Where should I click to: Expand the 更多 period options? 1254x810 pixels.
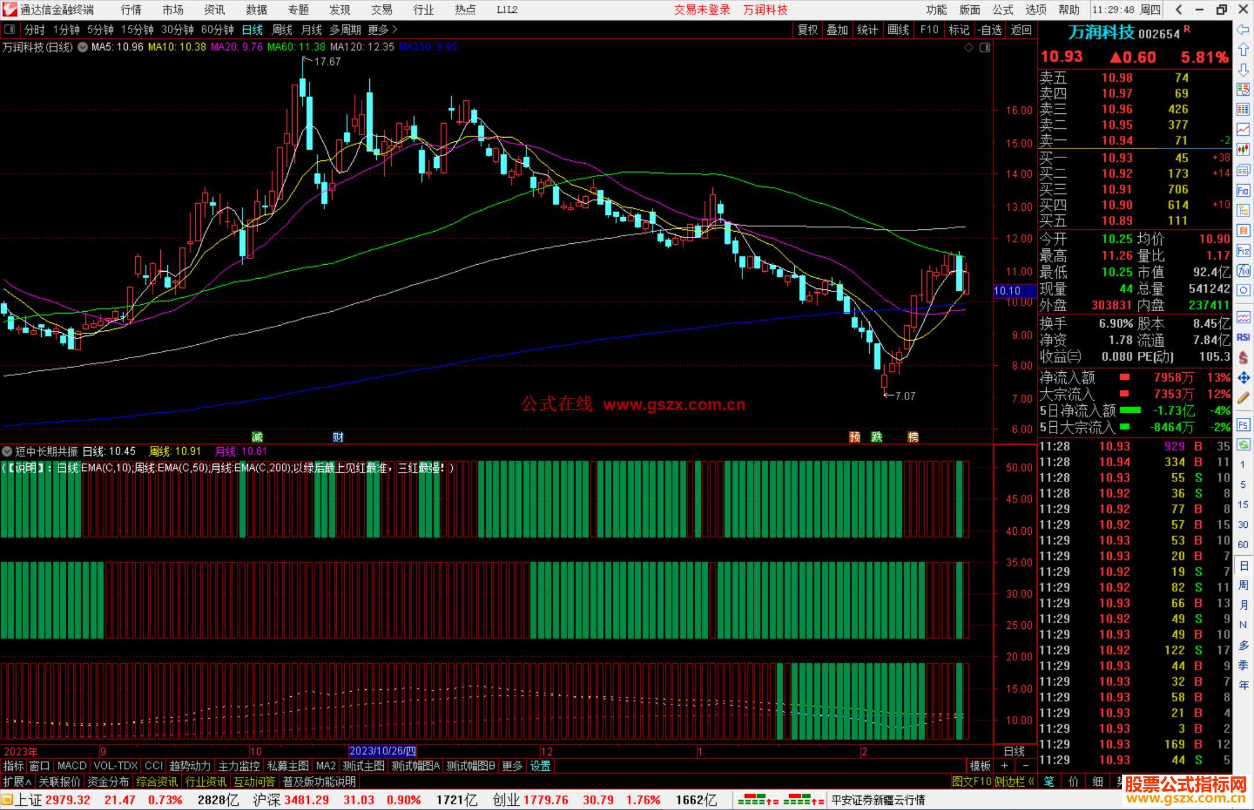(383, 30)
